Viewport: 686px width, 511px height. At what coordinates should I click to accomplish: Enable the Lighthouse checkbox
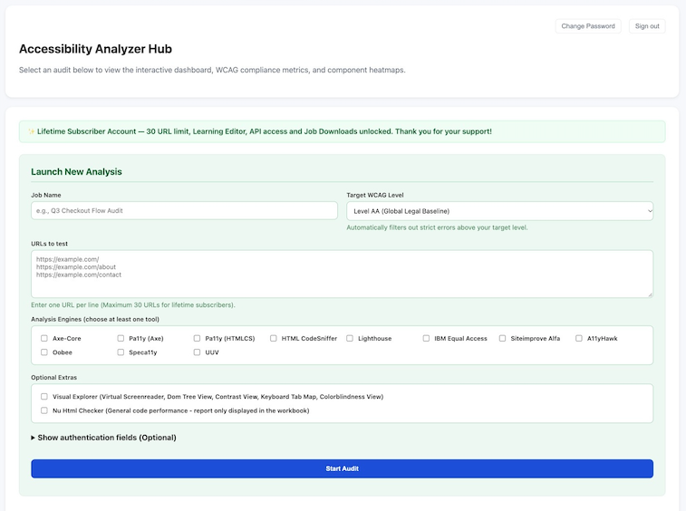pos(350,338)
